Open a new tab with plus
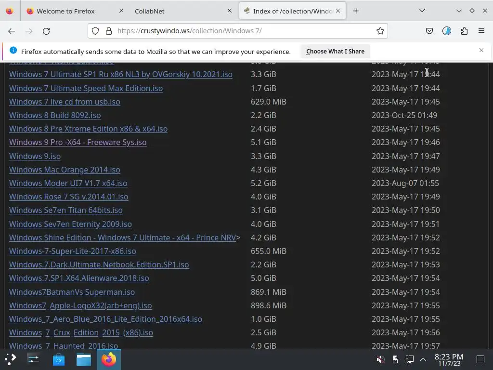The image size is (493, 370). (356, 11)
